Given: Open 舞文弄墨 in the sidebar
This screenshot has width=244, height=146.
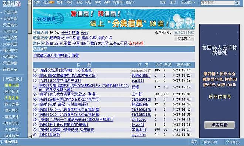Looking at the screenshot, I should [12, 104].
